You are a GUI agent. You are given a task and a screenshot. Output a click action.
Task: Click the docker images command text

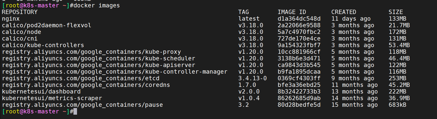[95, 6]
